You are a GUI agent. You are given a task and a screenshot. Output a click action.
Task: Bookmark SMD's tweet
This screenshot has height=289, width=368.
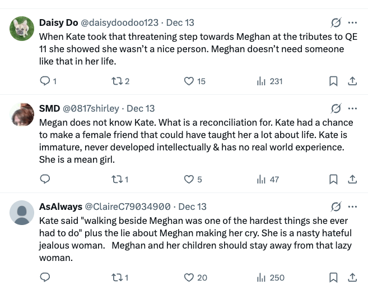tap(333, 180)
